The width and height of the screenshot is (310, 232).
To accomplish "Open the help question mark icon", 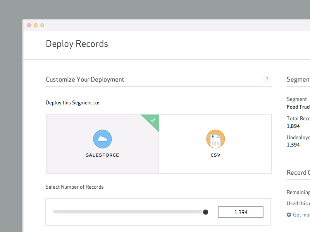I will point(267,78).
